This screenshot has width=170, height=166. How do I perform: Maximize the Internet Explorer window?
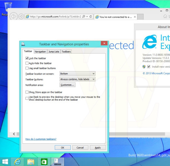[x=167, y=11]
